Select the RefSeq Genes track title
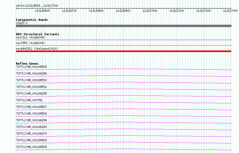The height and width of the screenshot is (153, 239). point(27,64)
